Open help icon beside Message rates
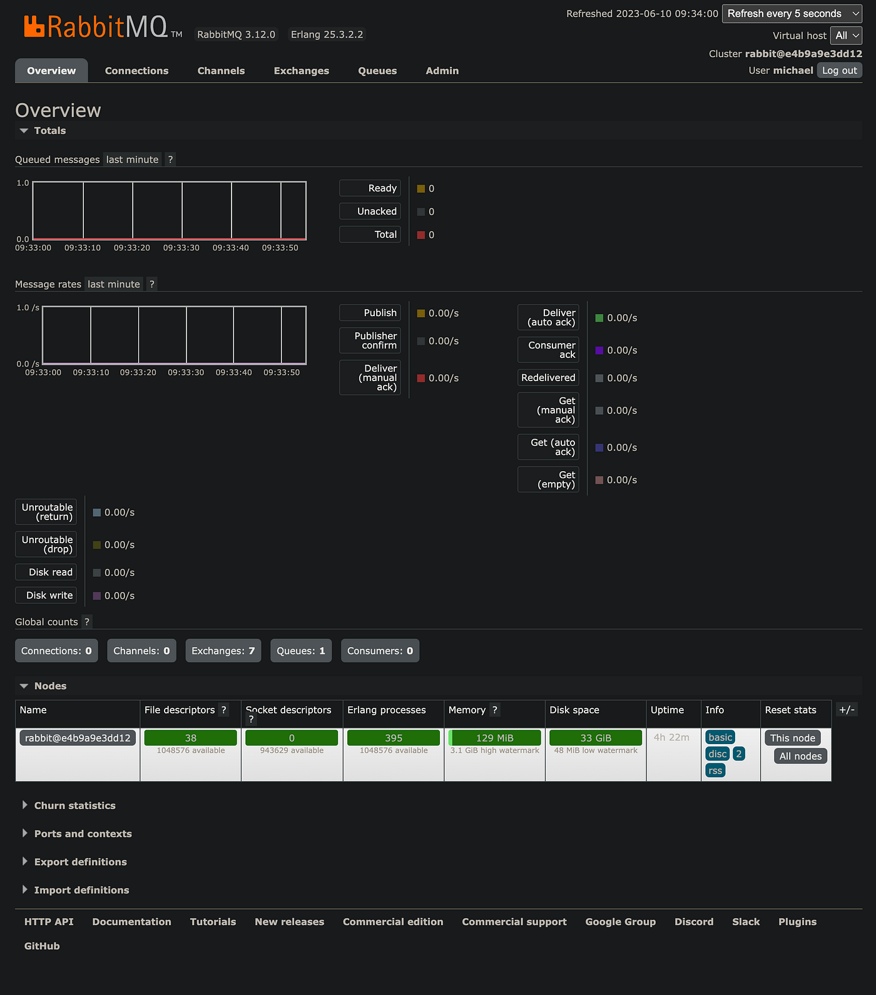The image size is (876, 995). (x=151, y=284)
